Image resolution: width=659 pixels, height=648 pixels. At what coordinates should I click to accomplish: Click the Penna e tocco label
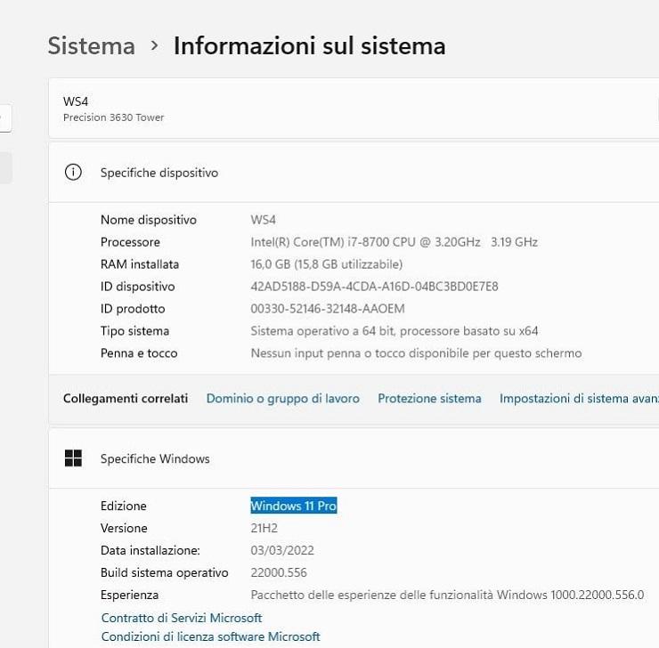(139, 353)
